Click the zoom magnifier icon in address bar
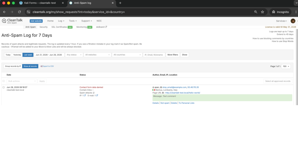Screen dimensions: 298x167 [x=256, y=12]
